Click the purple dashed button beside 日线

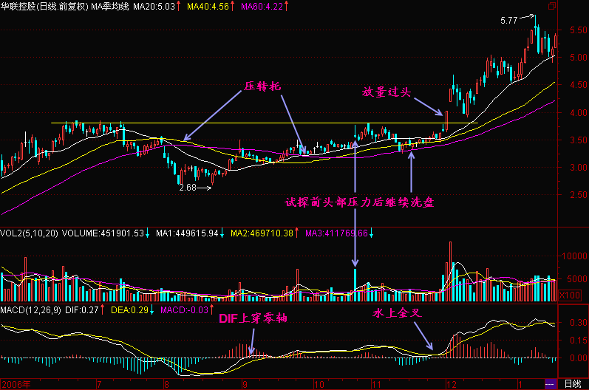[548, 384]
